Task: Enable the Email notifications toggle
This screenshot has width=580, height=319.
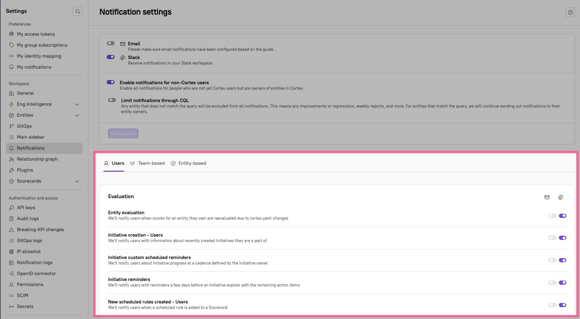Action: coord(110,43)
